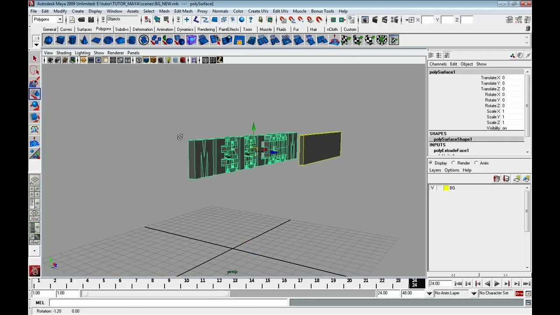Click the checker planar UV mapping shelf icon

coord(346,40)
